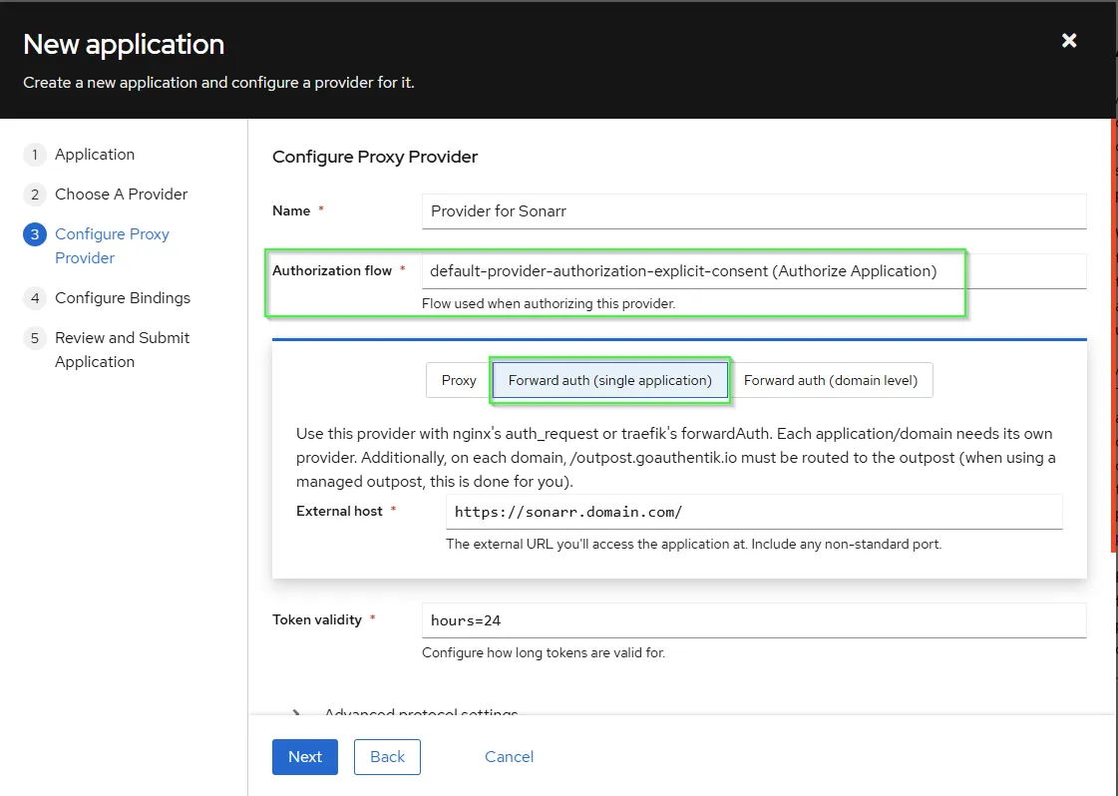
Task: Click the Name input field
Action: click(x=753, y=211)
